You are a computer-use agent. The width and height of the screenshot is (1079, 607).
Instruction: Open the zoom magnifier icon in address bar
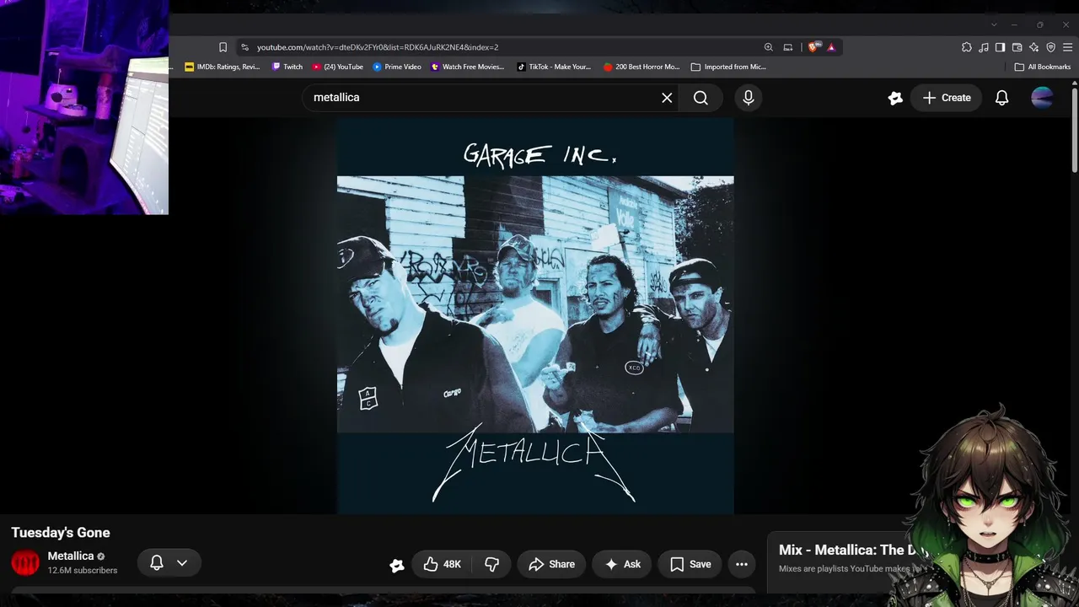point(769,47)
